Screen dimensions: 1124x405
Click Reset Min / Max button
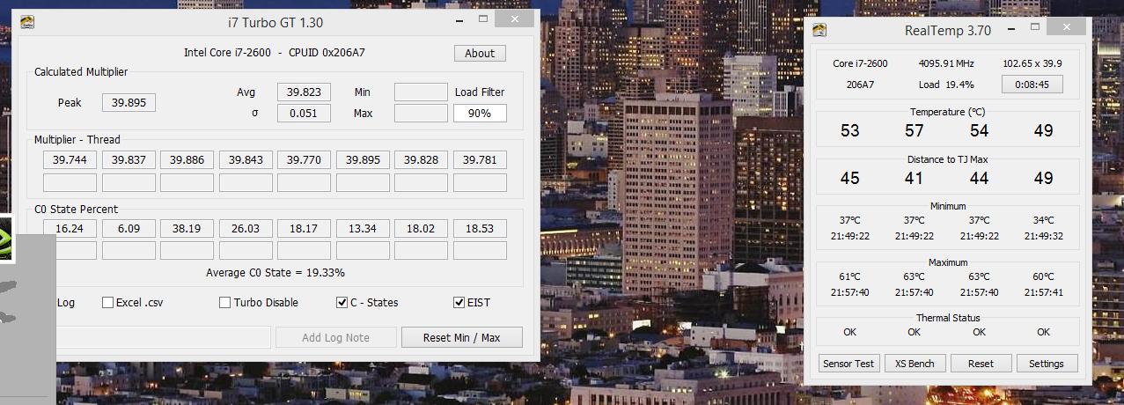(461, 337)
